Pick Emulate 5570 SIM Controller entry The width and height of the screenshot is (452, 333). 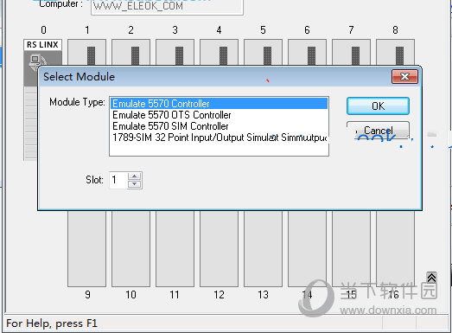[219, 126]
